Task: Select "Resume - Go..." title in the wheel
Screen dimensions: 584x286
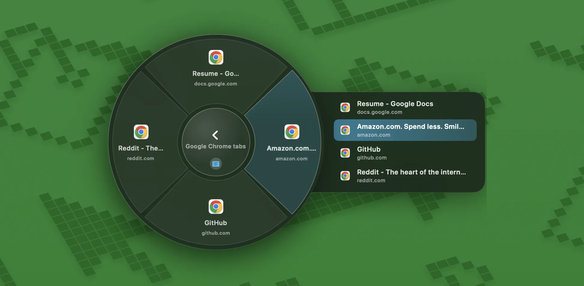Action: [216, 73]
